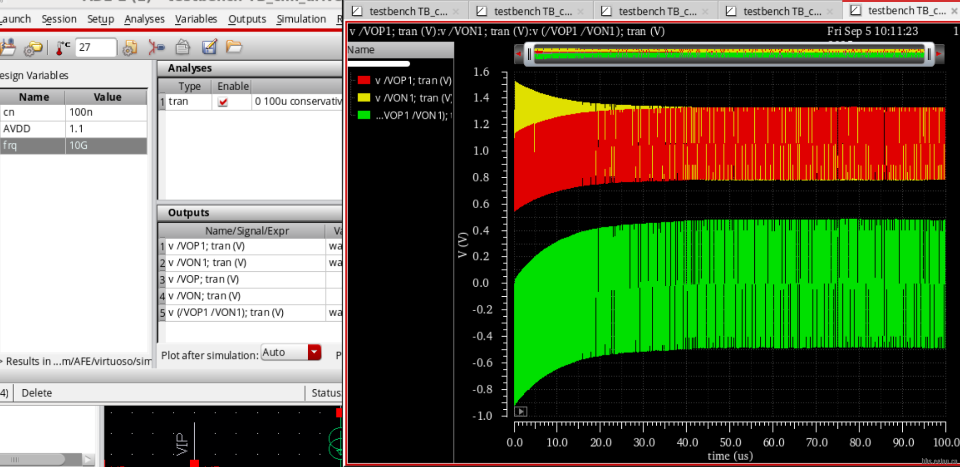Close the first testbench TB_c tab
The width and height of the screenshot is (960, 467).
[x=456, y=11]
